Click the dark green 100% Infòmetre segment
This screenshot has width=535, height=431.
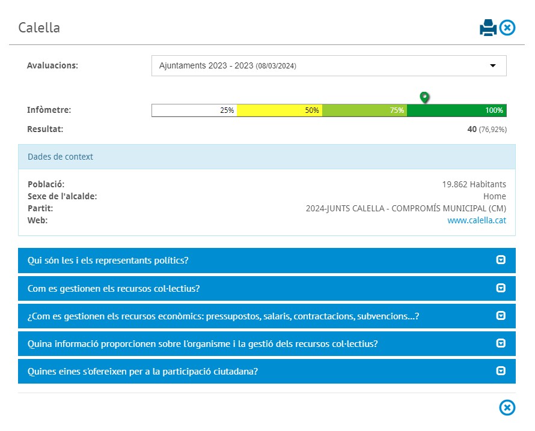coord(457,110)
